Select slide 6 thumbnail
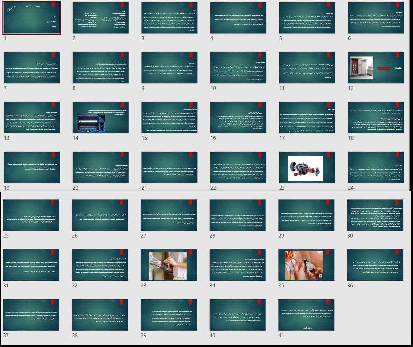Image resolution: width=413 pixels, height=347 pixels. click(376, 18)
